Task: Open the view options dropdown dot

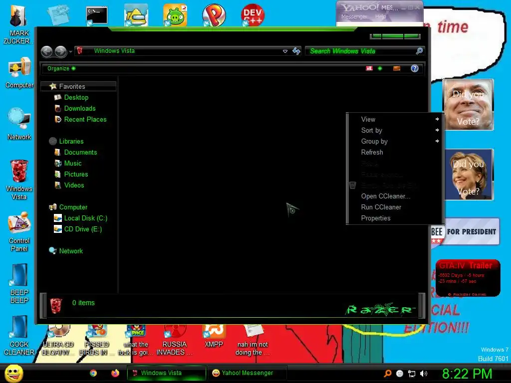Action: (380, 68)
